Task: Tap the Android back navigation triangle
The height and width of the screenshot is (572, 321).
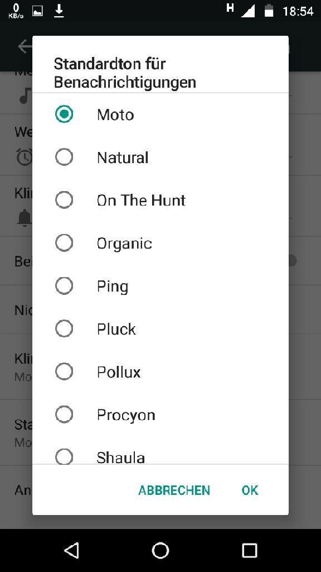Action: [71, 550]
